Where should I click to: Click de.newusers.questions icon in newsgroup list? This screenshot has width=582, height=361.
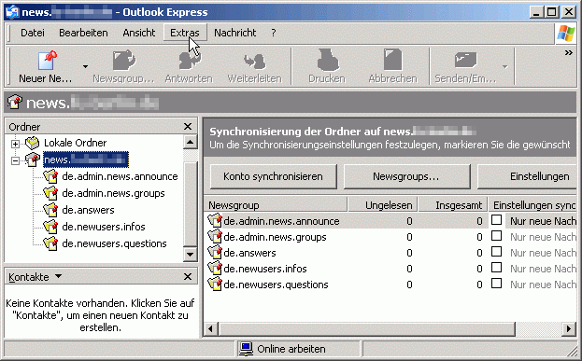(215, 285)
